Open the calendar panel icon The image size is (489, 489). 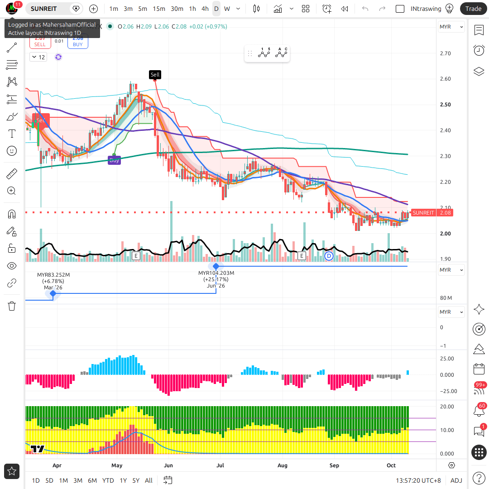pyautogui.click(x=479, y=369)
